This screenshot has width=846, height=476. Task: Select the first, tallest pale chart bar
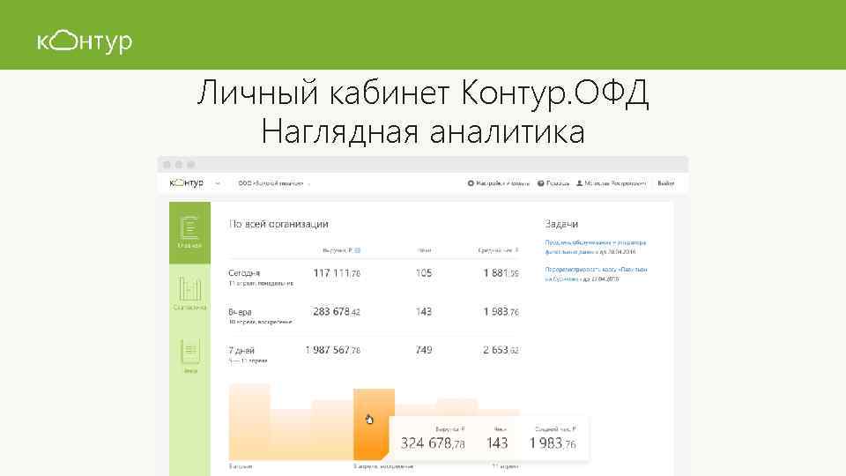[x=249, y=421]
